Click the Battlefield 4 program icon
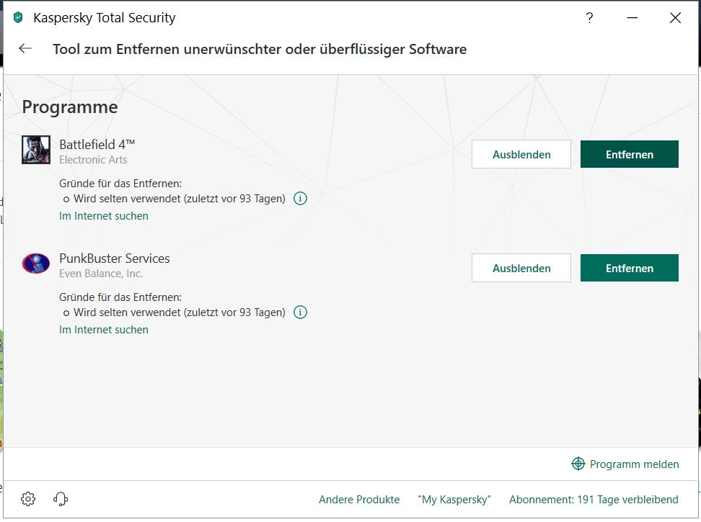Image resolution: width=701 pixels, height=522 pixels. tap(36, 150)
